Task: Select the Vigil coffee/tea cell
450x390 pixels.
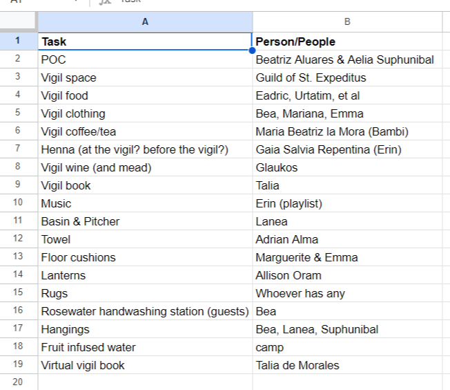Action: coord(145,131)
